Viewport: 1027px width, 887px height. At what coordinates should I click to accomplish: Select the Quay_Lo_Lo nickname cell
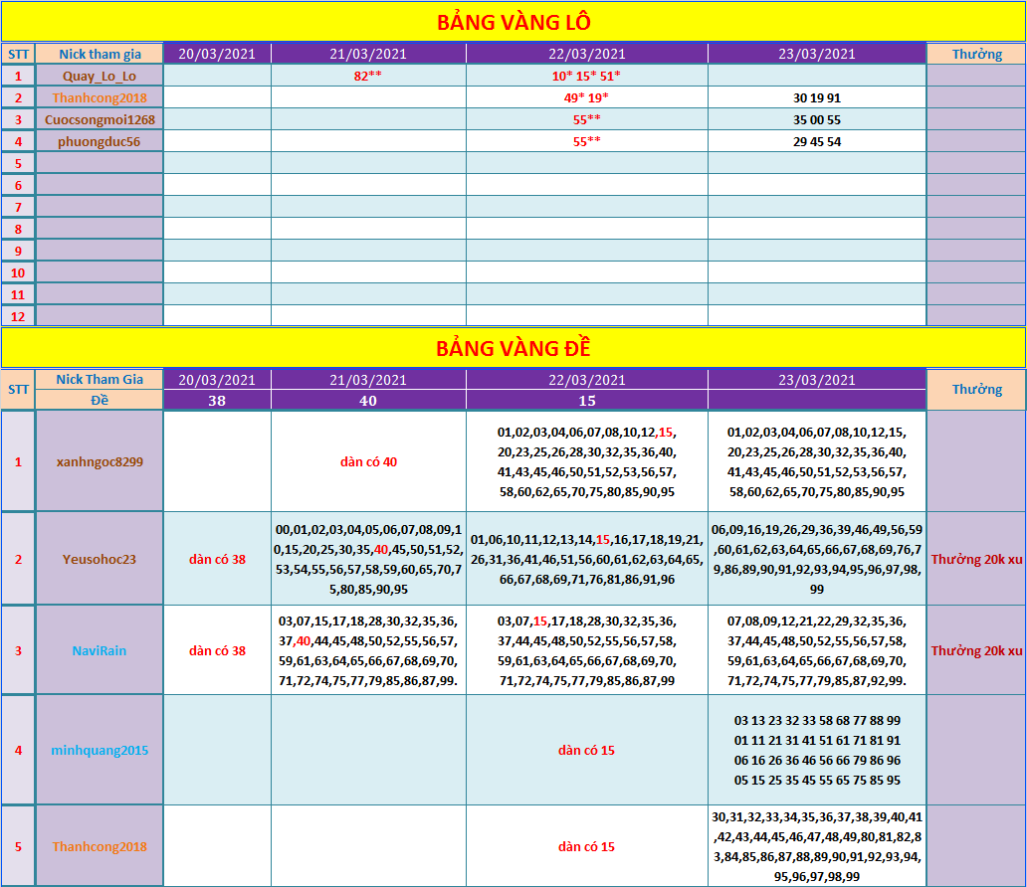100,76
